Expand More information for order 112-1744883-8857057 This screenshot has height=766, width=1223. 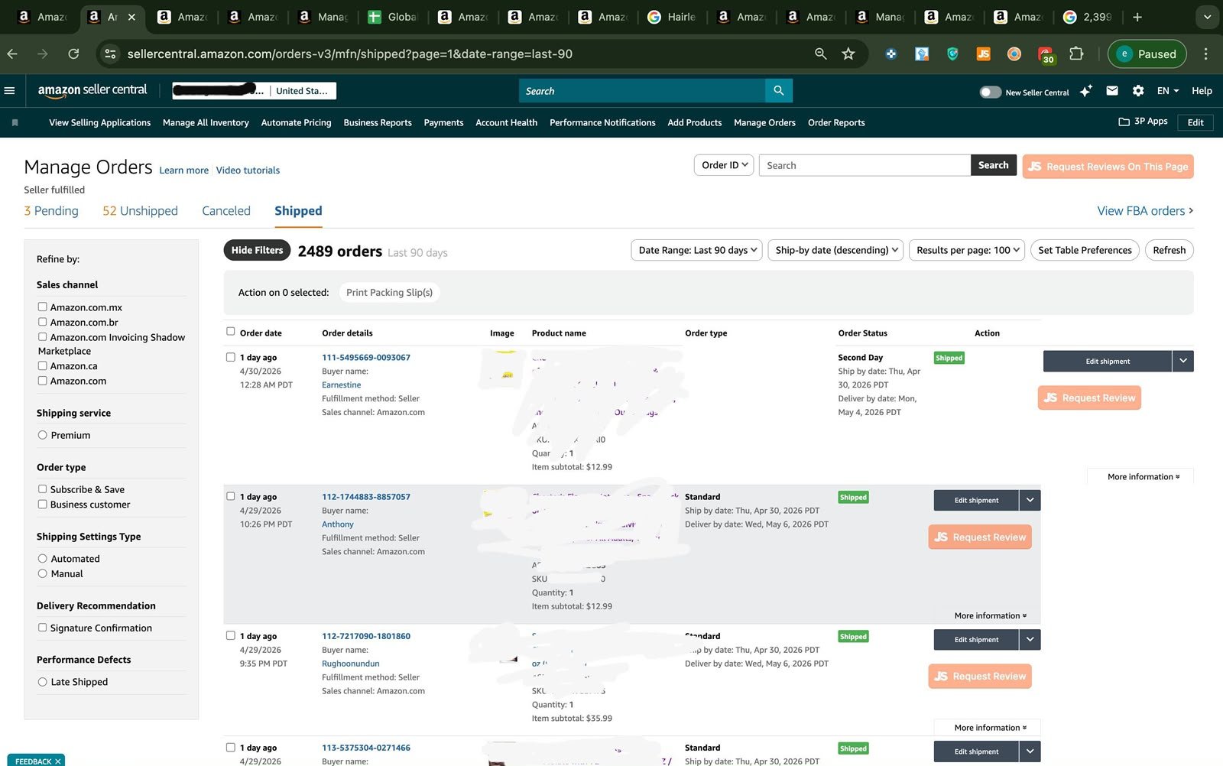coord(990,615)
